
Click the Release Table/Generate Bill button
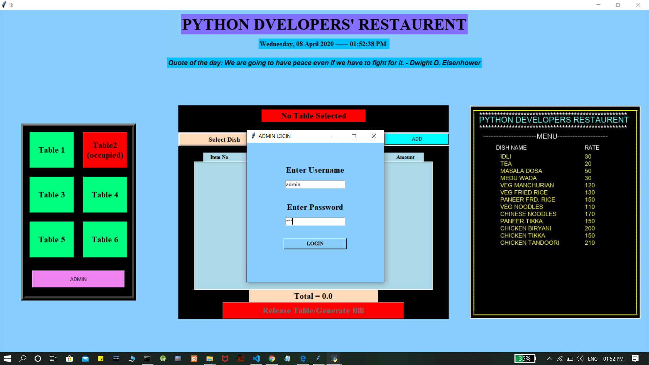pyautogui.click(x=313, y=310)
